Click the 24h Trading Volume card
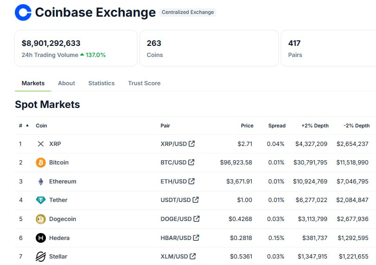376x265 pixels. click(x=76, y=48)
